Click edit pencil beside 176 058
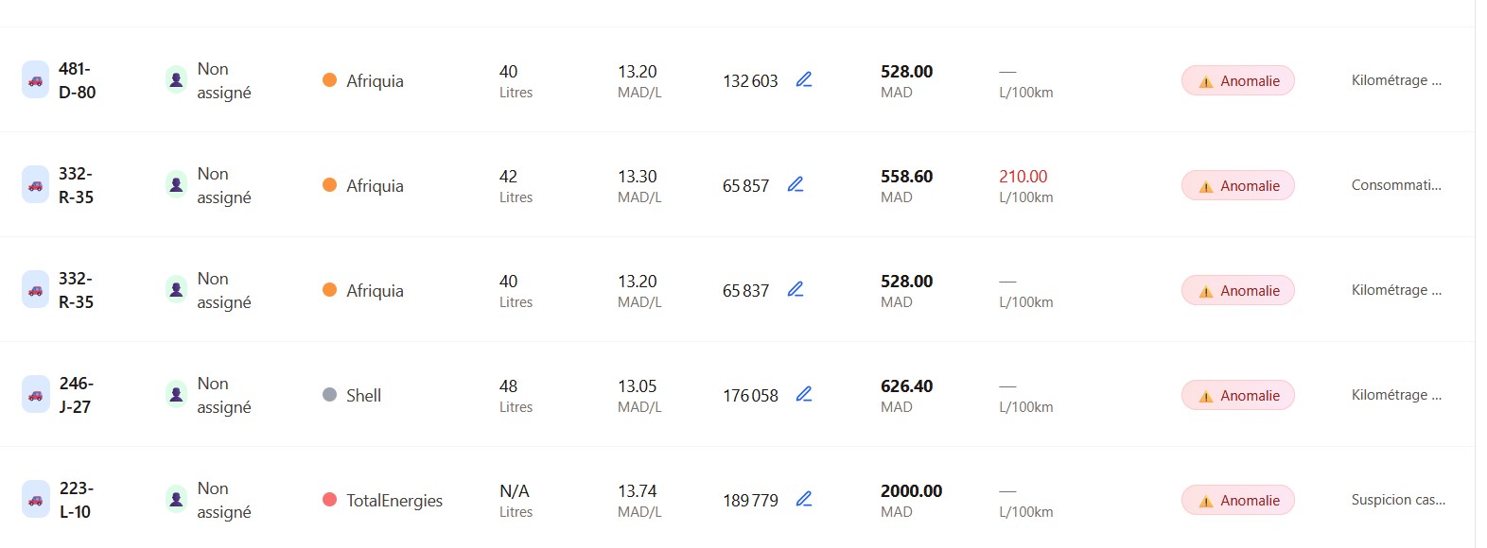The image size is (1487, 548). point(804,395)
